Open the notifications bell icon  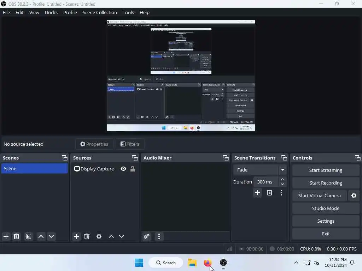click(x=352, y=263)
